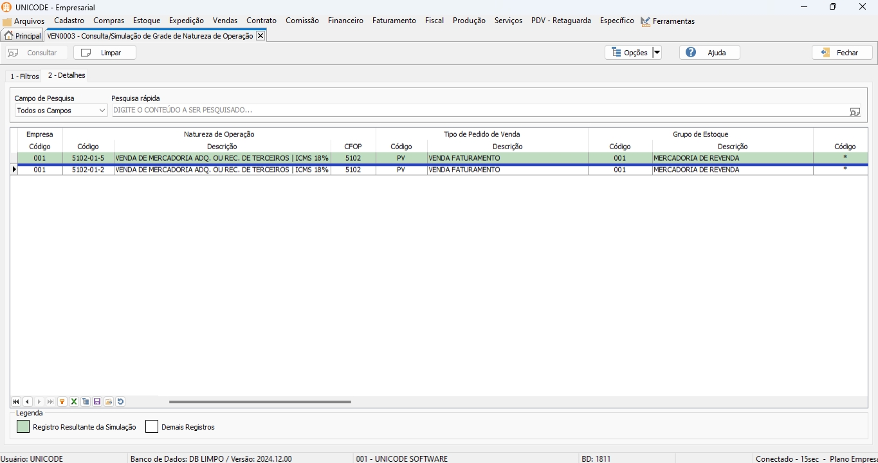
Task: Switch to the 1 - Filtros tab
Action: [24, 77]
